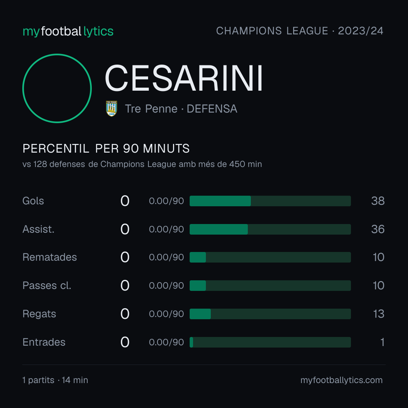Image resolution: width=408 pixels, height=408 pixels.
Task: Click the Rematades stat label
Action: 50,257
